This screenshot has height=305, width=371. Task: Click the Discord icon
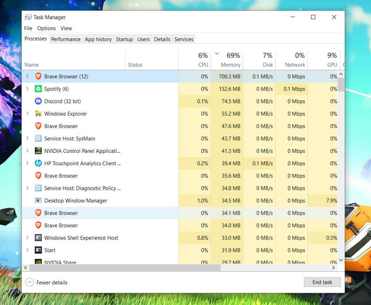click(x=38, y=101)
